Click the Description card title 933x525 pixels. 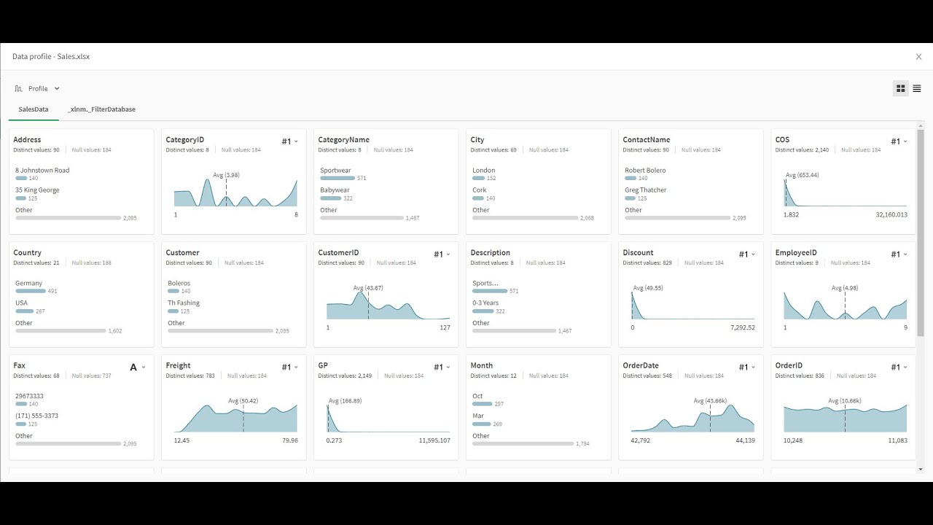coord(490,253)
